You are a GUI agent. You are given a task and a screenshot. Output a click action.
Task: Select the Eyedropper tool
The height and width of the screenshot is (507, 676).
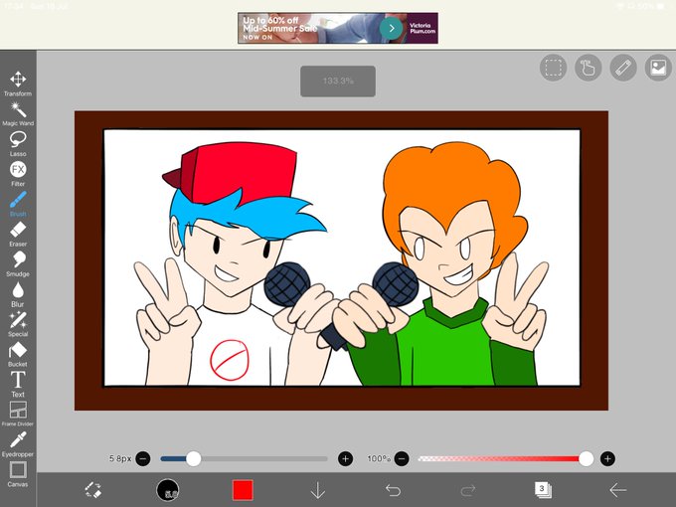pyautogui.click(x=18, y=444)
